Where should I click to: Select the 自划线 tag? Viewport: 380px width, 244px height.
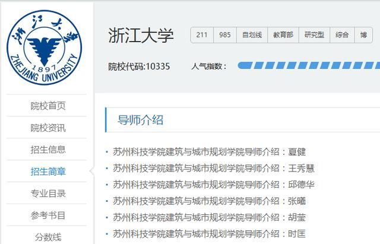coord(252,35)
